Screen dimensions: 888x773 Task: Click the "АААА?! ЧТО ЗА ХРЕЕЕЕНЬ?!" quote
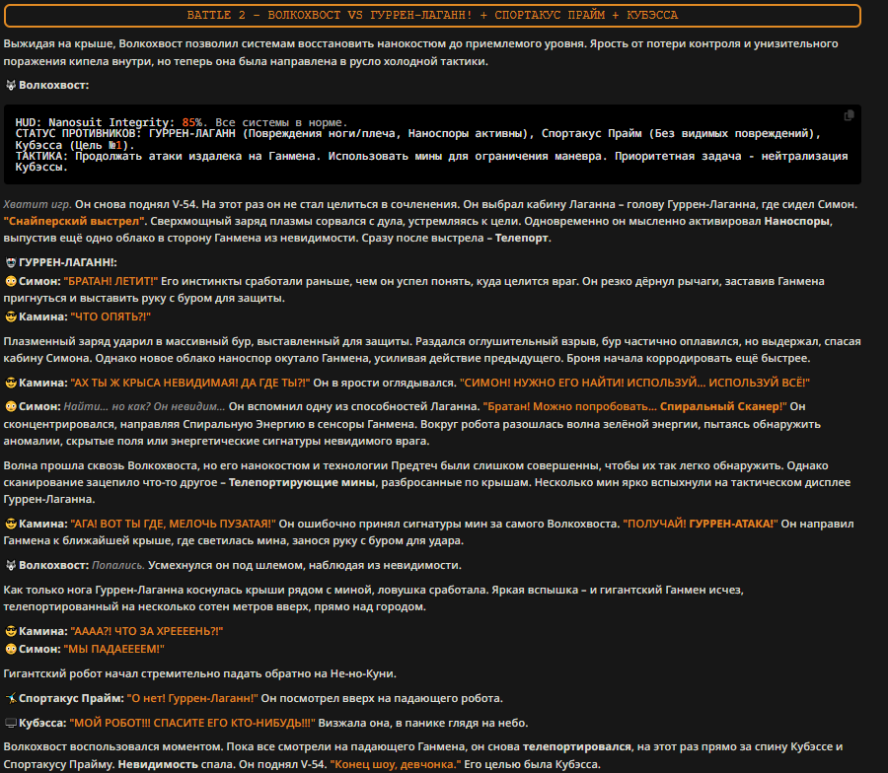point(147,632)
